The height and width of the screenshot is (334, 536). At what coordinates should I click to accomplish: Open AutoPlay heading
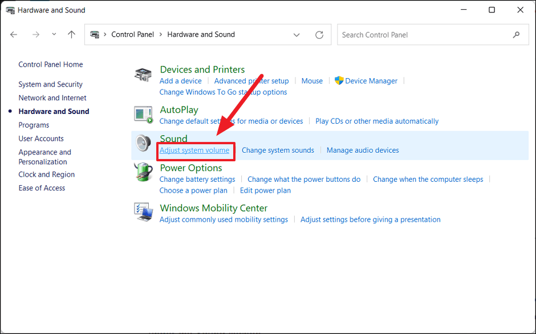pyautogui.click(x=179, y=110)
